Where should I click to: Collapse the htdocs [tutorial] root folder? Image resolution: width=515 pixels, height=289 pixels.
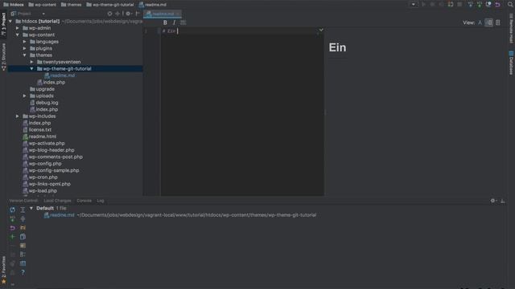(10, 22)
